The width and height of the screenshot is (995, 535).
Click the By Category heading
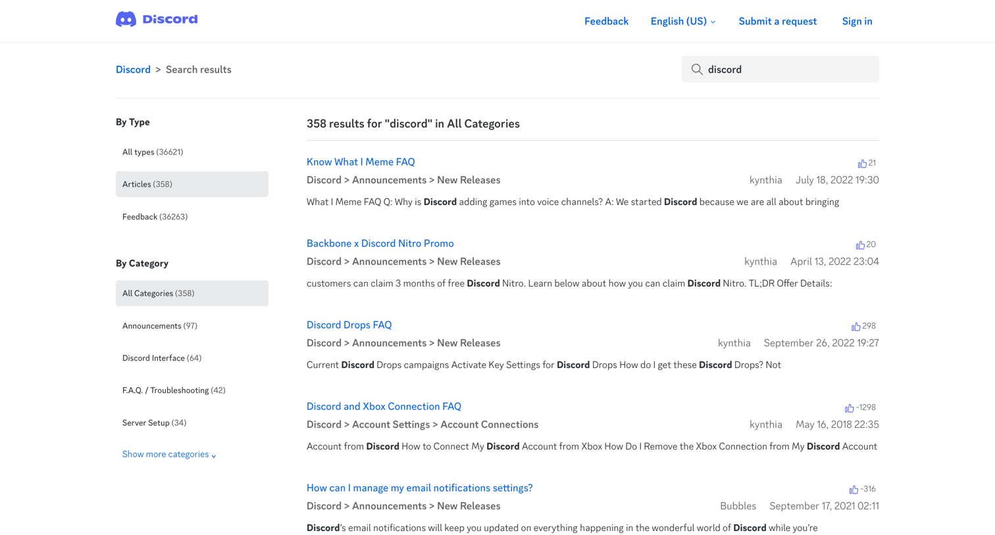[x=141, y=264]
